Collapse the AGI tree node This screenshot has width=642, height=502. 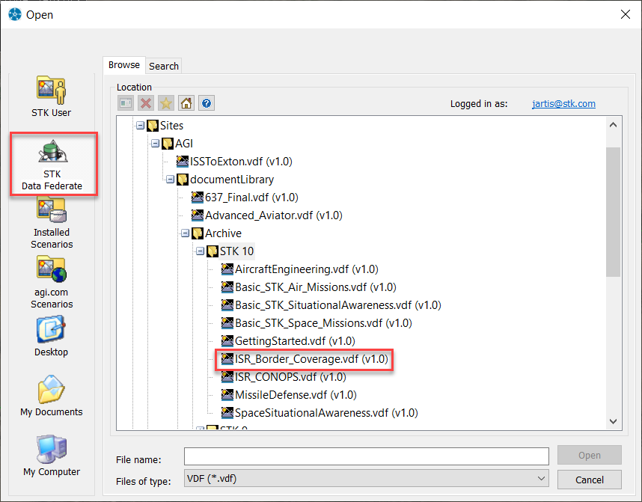click(155, 144)
